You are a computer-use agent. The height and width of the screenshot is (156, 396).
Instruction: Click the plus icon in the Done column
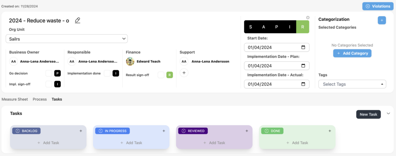pyautogui.click(x=329, y=131)
